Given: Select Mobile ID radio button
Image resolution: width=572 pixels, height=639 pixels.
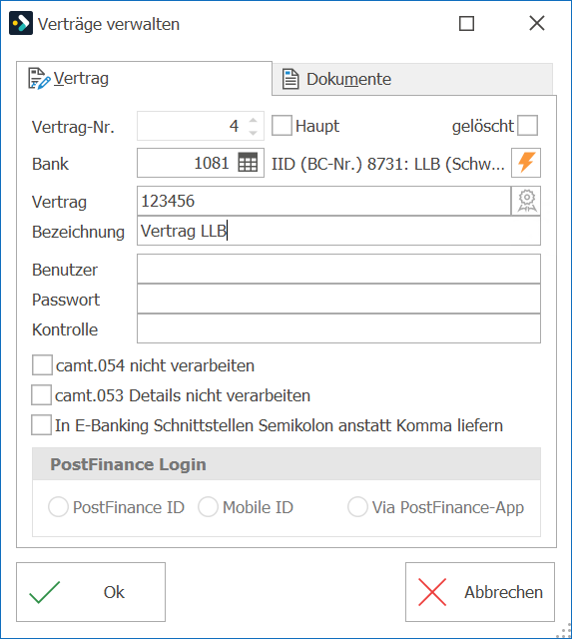Looking at the screenshot, I should pos(208,507).
